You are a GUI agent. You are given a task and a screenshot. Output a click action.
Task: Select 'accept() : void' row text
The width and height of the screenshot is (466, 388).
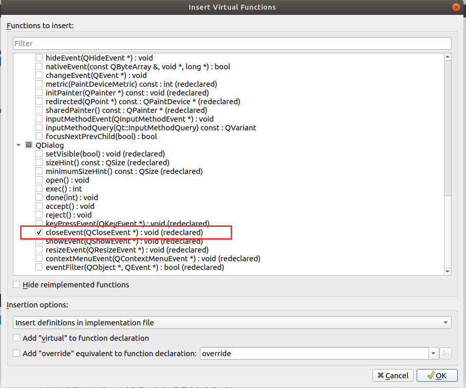[70, 206]
